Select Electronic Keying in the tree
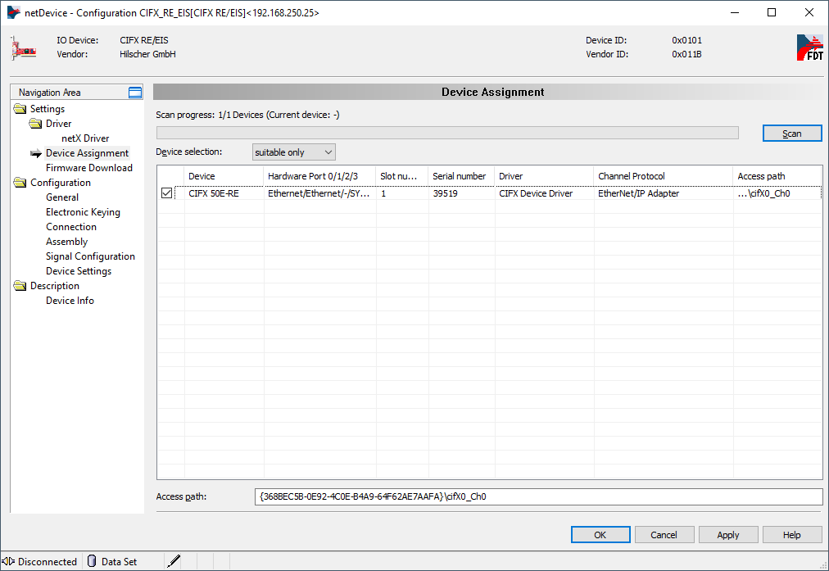829x571 pixels. tap(83, 212)
